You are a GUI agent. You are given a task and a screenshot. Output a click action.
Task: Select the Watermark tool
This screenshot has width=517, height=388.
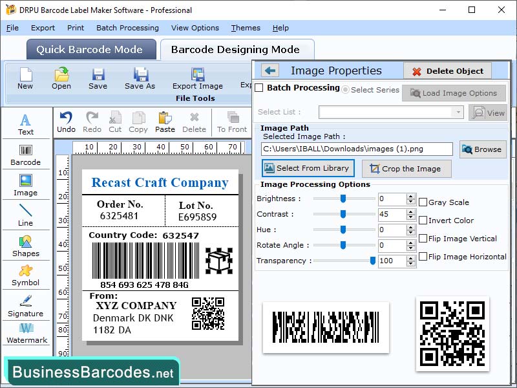point(26,335)
